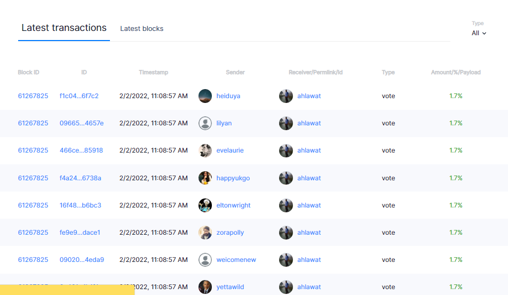This screenshot has height=295, width=508.
Task: Open receiver ahlawat link in eltonwright row
Action: point(309,205)
